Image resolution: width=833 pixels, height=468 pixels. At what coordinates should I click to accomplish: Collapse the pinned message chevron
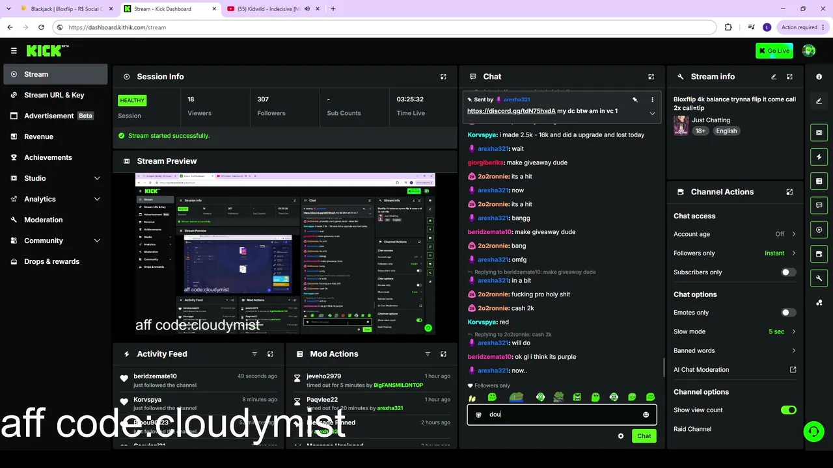[652, 113]
